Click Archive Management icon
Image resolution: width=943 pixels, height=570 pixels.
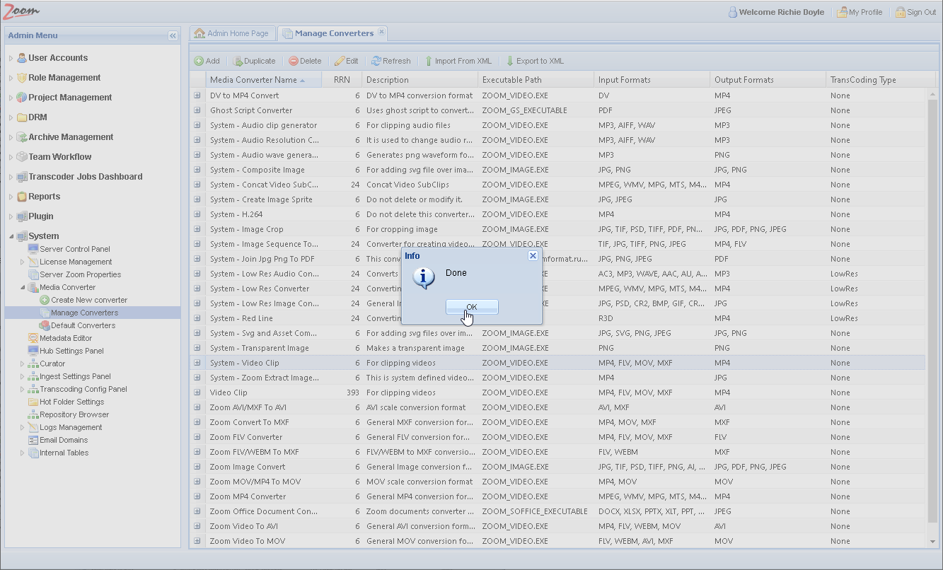[22, 137]
